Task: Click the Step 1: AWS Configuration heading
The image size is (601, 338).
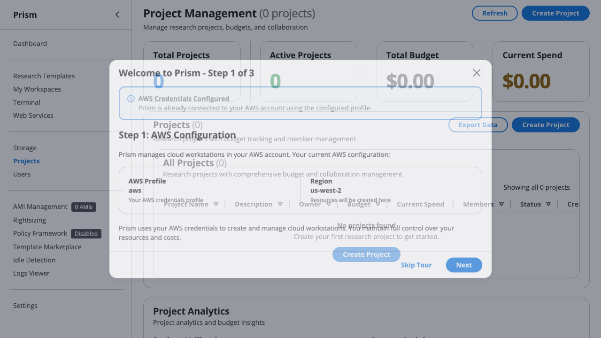Action: 177,135
